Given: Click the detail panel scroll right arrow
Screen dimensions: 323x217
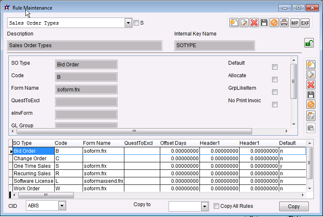Looking at the screenshot, I should (286, 131).
